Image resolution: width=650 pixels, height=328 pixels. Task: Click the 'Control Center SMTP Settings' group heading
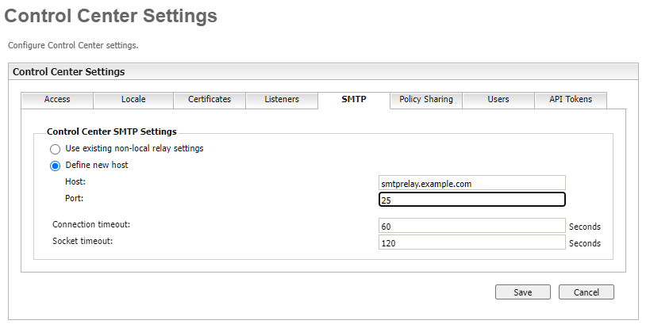(x=112, y=132)
